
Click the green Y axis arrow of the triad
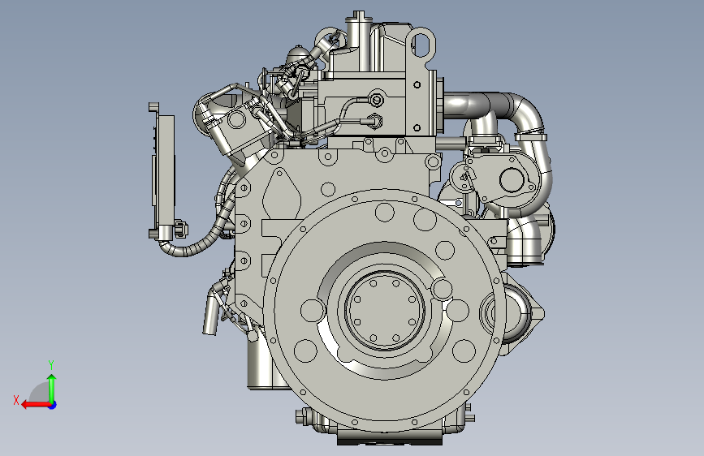[x=52, y=388]
